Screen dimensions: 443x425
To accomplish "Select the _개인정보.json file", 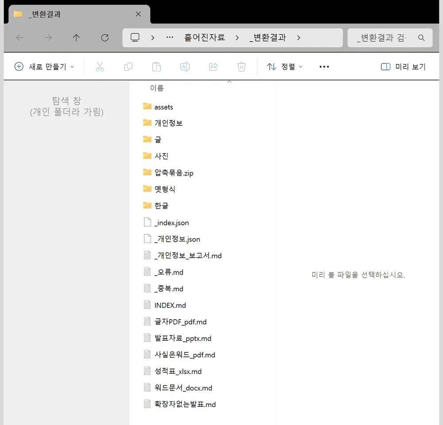I will tap(172, 239).
